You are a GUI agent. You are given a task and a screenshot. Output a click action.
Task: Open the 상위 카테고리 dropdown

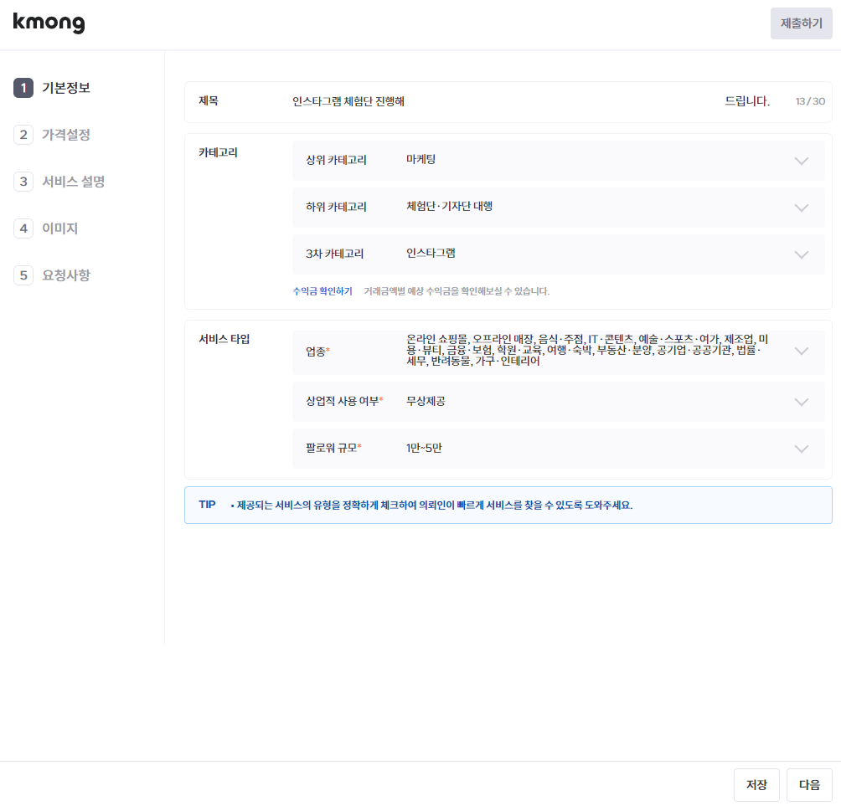tap(559, 160)
